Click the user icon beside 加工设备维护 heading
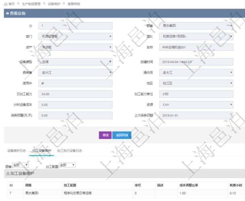Screen dimensions: 245x201 [x=8, y=174]
